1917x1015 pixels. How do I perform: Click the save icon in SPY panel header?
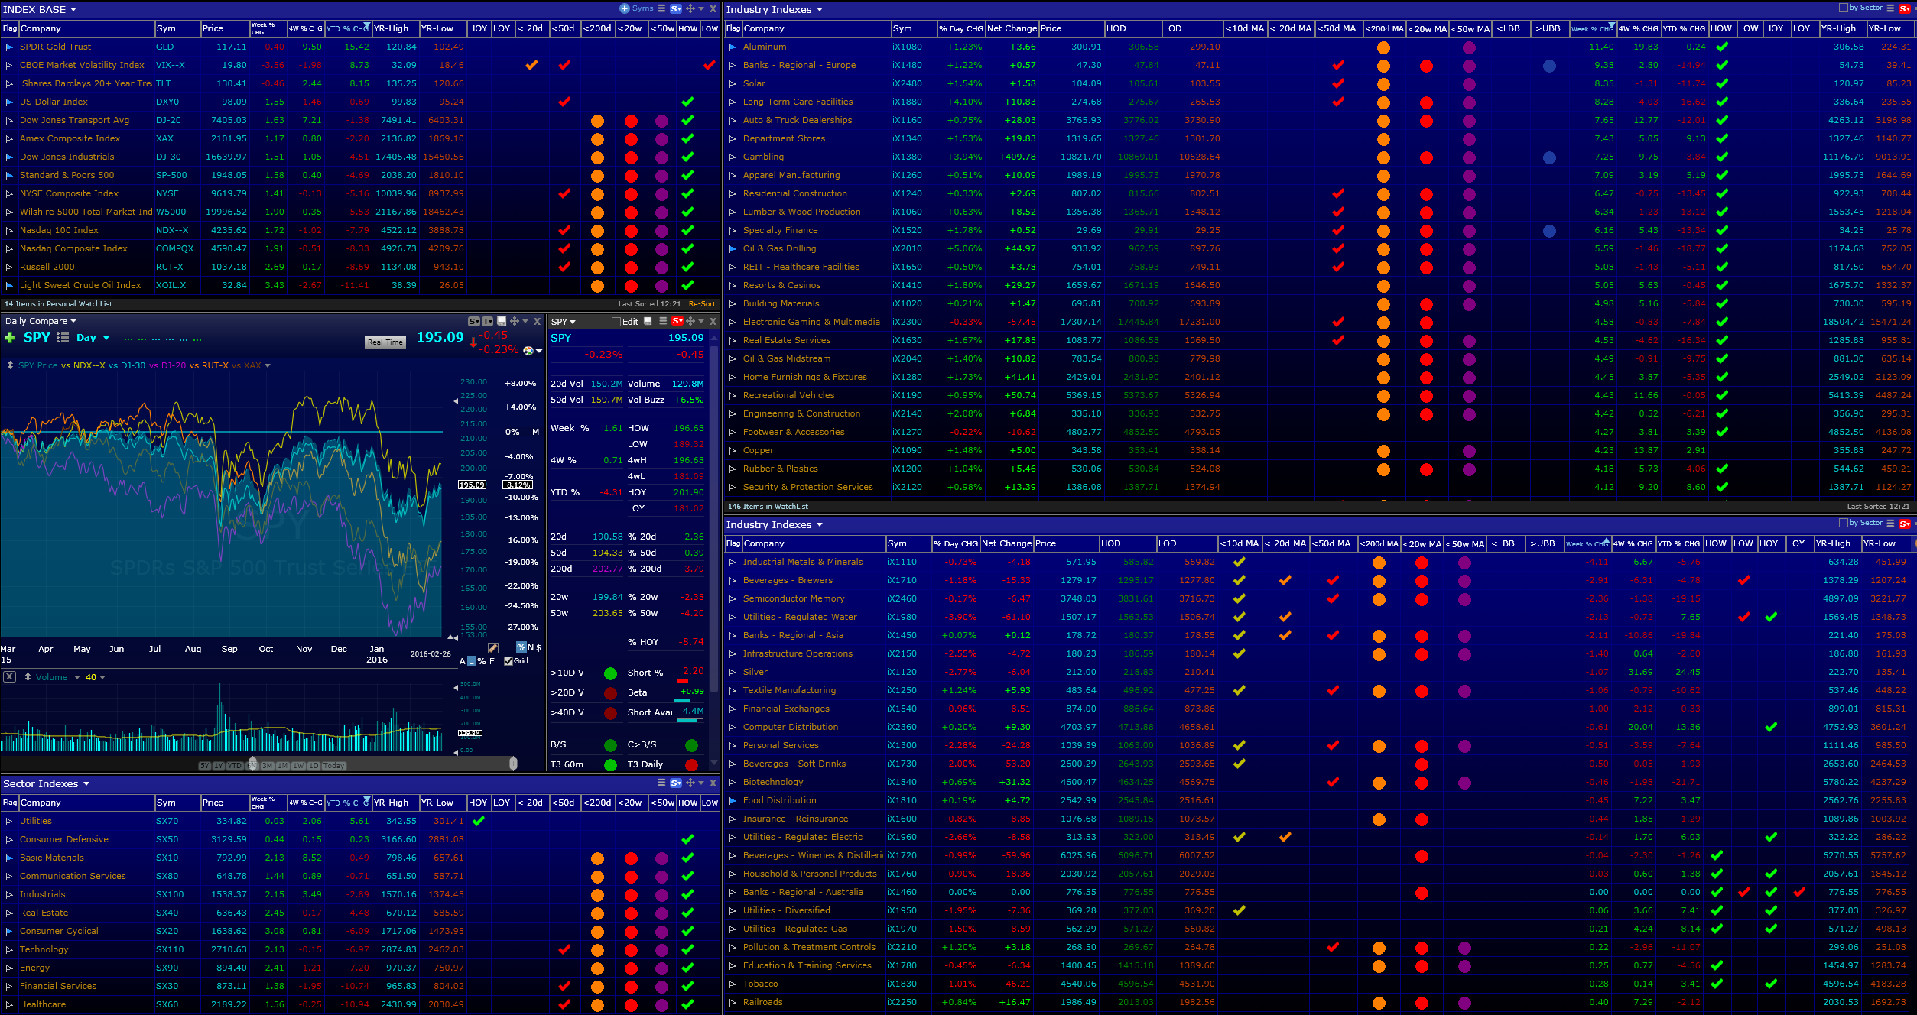pyautogui.click(x=648, y=322)
